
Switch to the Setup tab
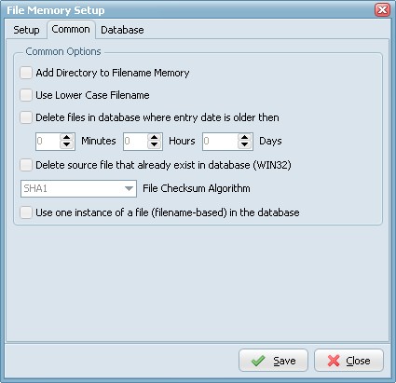pyautogui.click(x=26, y=30)
